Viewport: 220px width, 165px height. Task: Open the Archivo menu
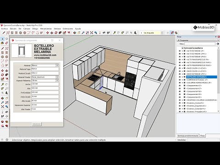click(x=5, y=28)
